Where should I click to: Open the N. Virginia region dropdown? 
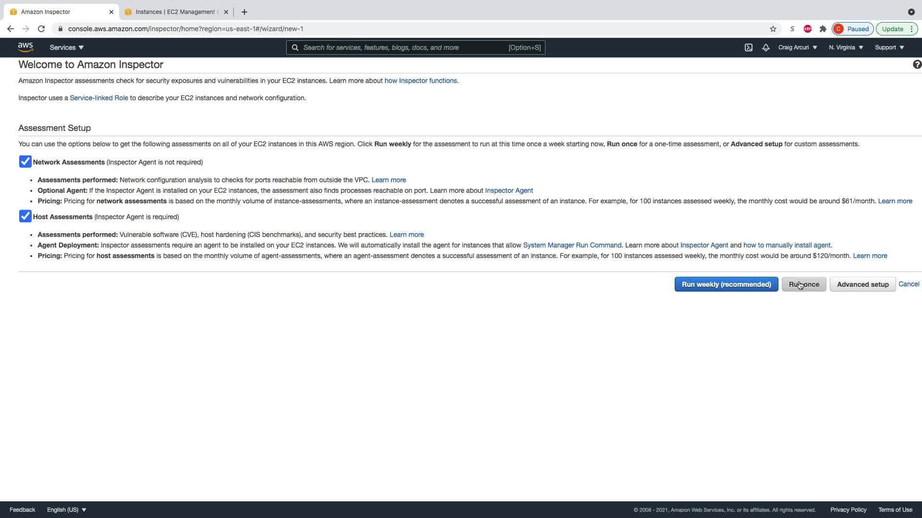coord(846,47)
